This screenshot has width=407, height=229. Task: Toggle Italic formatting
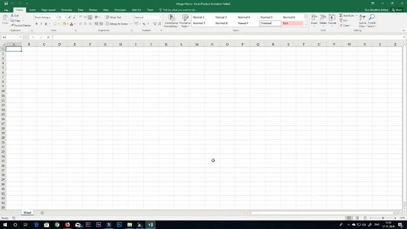point(41,24)
